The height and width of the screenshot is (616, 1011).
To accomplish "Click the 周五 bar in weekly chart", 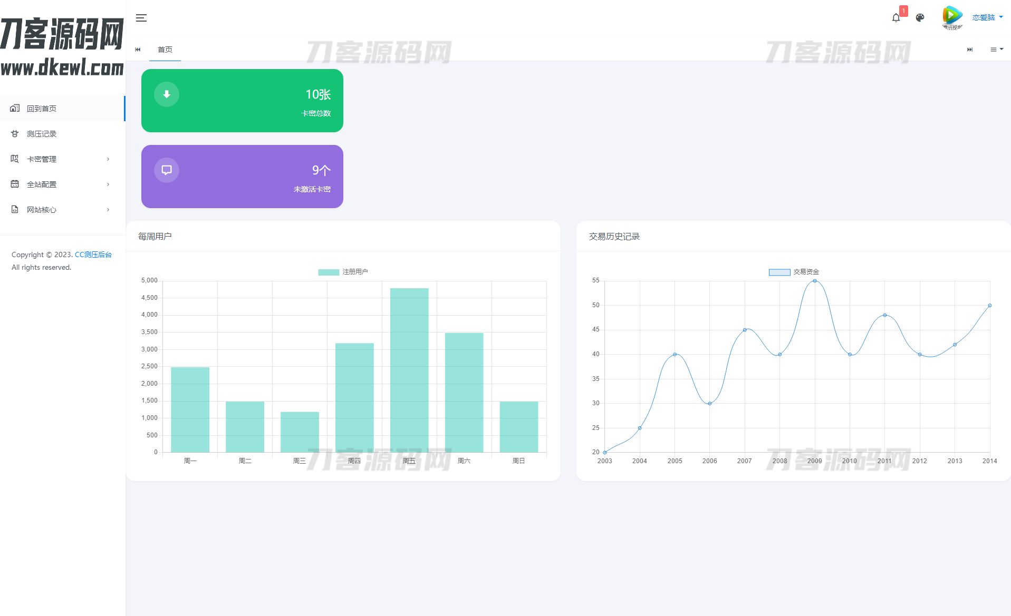I will [409, 370].
